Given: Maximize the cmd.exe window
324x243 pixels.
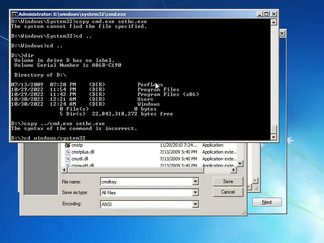Looking at the screenshot, I should point(266,14).
